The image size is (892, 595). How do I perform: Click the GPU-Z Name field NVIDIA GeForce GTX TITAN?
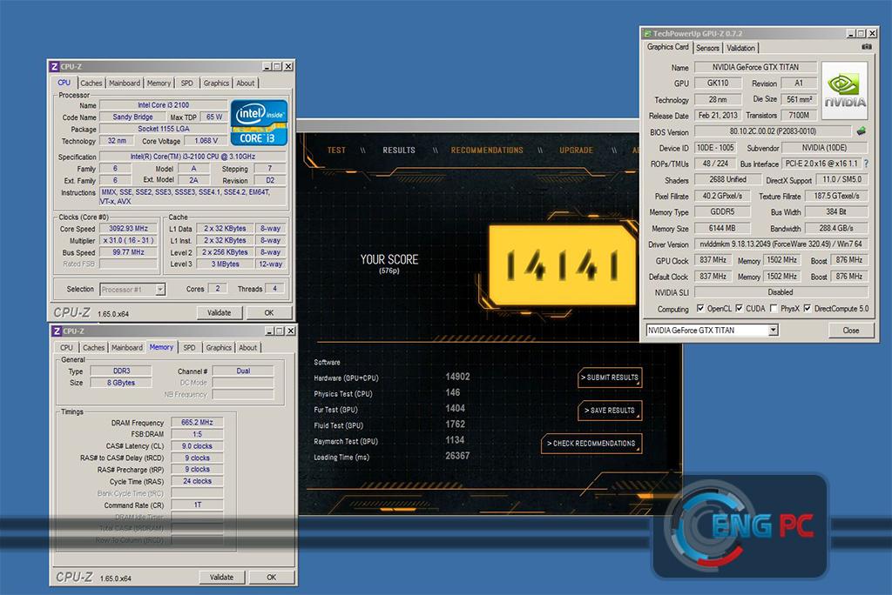tap(755, 67)
